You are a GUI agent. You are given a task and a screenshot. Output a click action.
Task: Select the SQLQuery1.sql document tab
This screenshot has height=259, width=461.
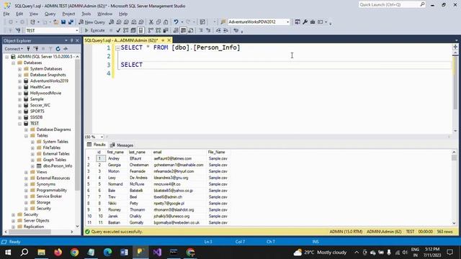click(x=122, y=40)
